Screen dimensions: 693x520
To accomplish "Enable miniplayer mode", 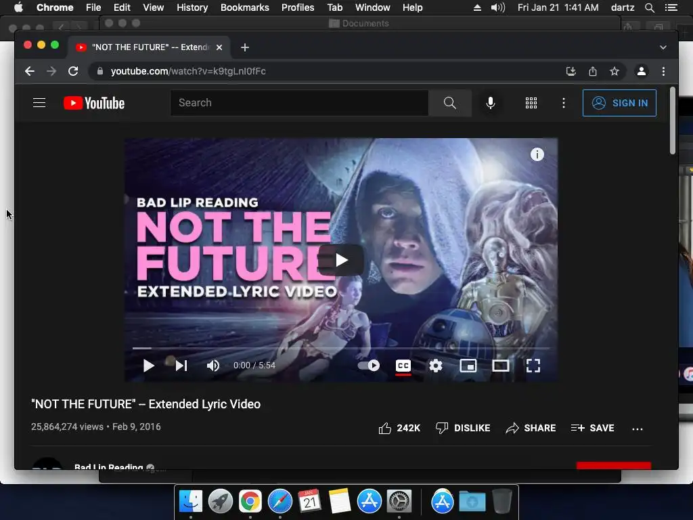I will point(468,366).
